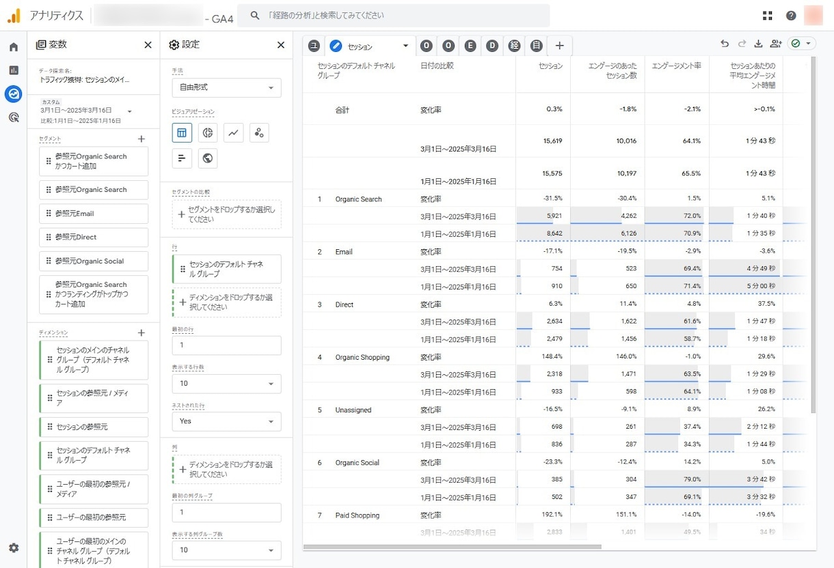Open the セッション tab dropdown arrow
The image size is (834, 568).
coord(405,46)
